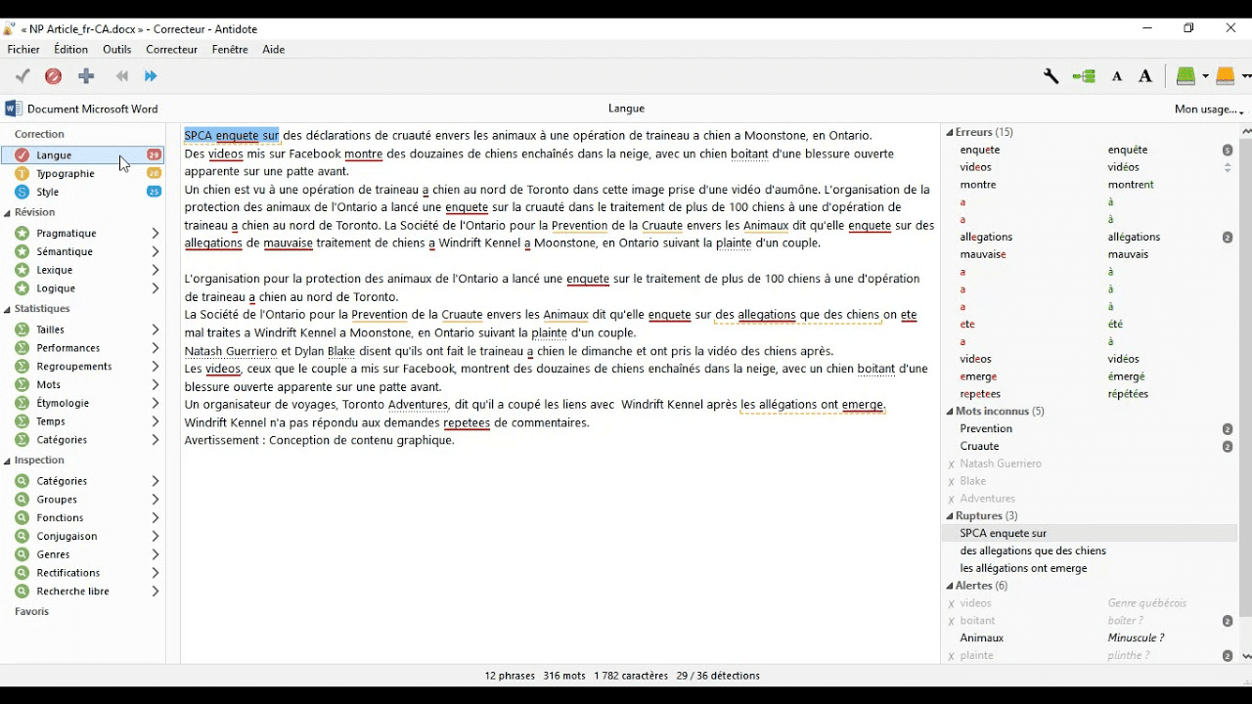Click the Tailles statistics icon
The width and height of the screenshot is (1252, 704).
pyautogui.click(x=22, y=330)
